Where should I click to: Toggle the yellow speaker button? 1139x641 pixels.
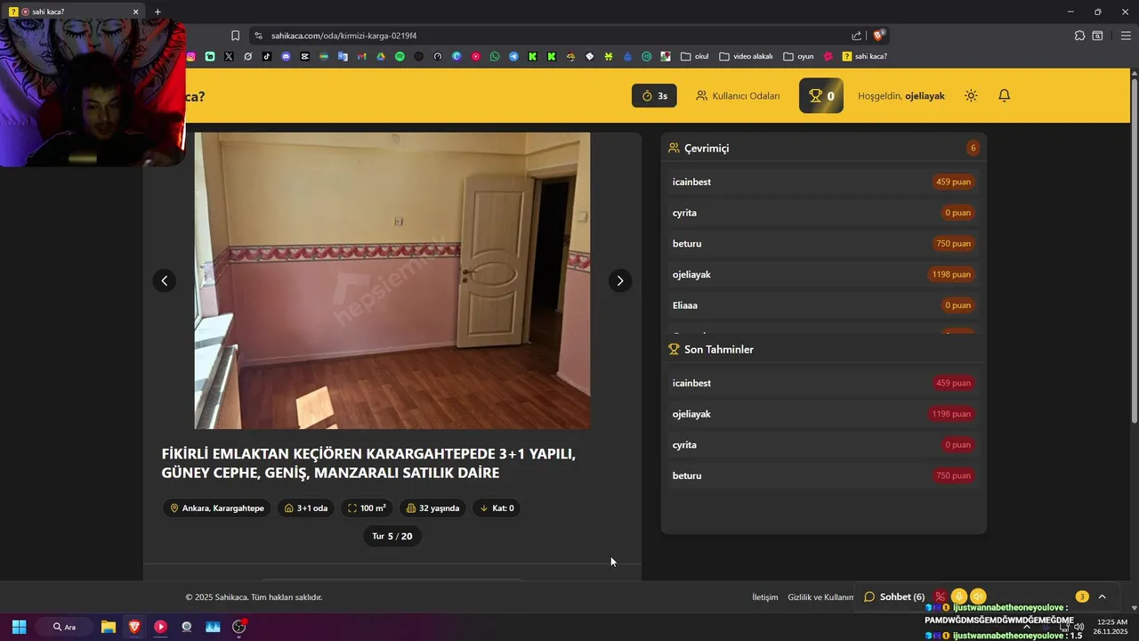click(x=979, y=596)
